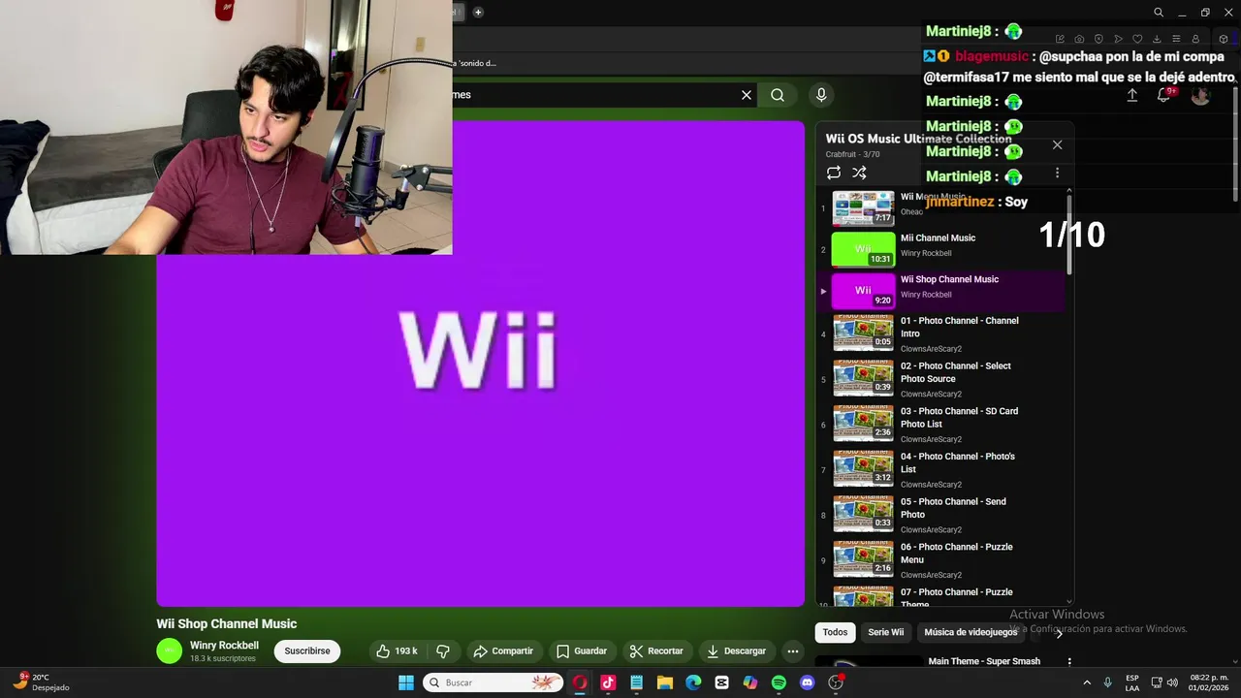Open Opera browser from taskbar
Screen dimensions: 1241x698
tap(580, 682)
